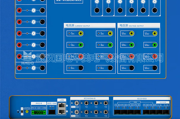Click the round D label in left column
The width and height of the screenshot is (180, 119).
pos(34,22)
